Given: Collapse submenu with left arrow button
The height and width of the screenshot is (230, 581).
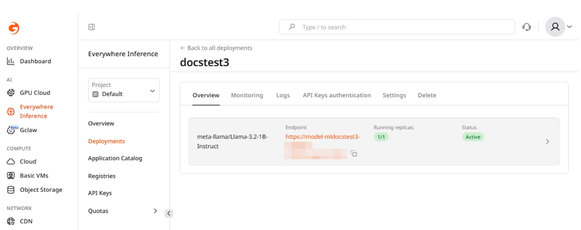Looking at the screenshot, I should 169,213.
